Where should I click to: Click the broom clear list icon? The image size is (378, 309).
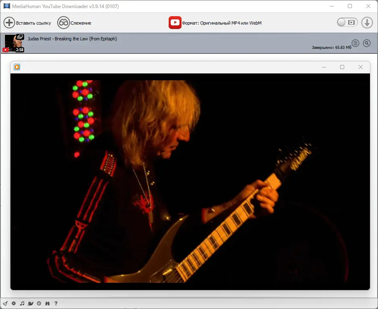[x=5, y=303]
